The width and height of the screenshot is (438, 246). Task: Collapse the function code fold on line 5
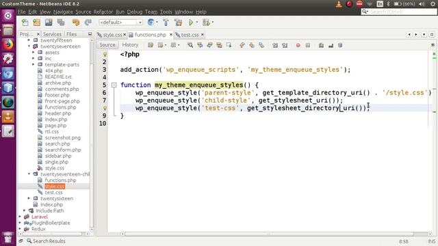(x=114, y=85)
